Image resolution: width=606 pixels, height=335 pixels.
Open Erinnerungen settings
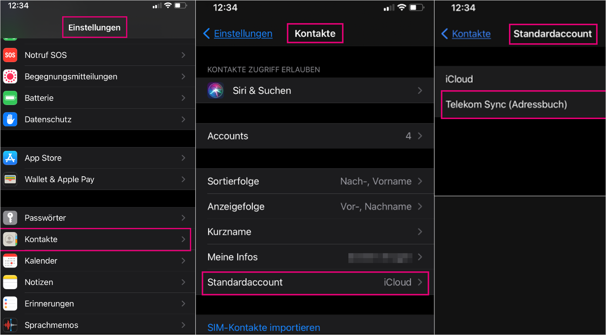click(98, 304)
